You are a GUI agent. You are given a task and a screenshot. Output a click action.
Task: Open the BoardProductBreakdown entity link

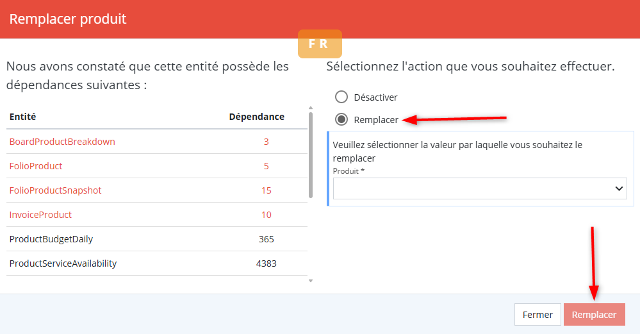[62, 142]
